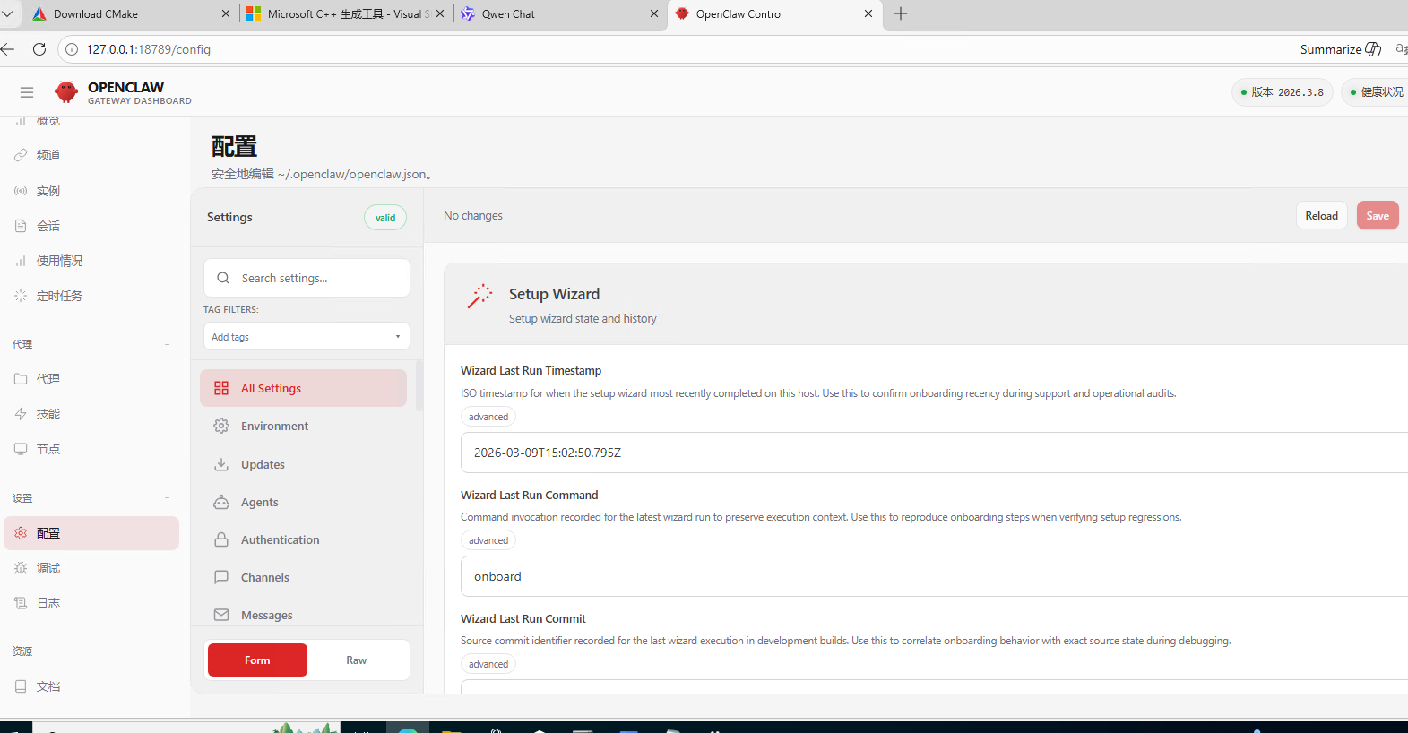Open the Add tags filter dropdown
This screenshot has height=733, width=1408.
click(x=307, y=337)
